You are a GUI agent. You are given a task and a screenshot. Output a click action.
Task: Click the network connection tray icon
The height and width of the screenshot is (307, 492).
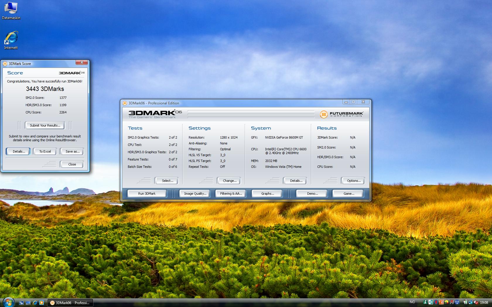[471, 302]
